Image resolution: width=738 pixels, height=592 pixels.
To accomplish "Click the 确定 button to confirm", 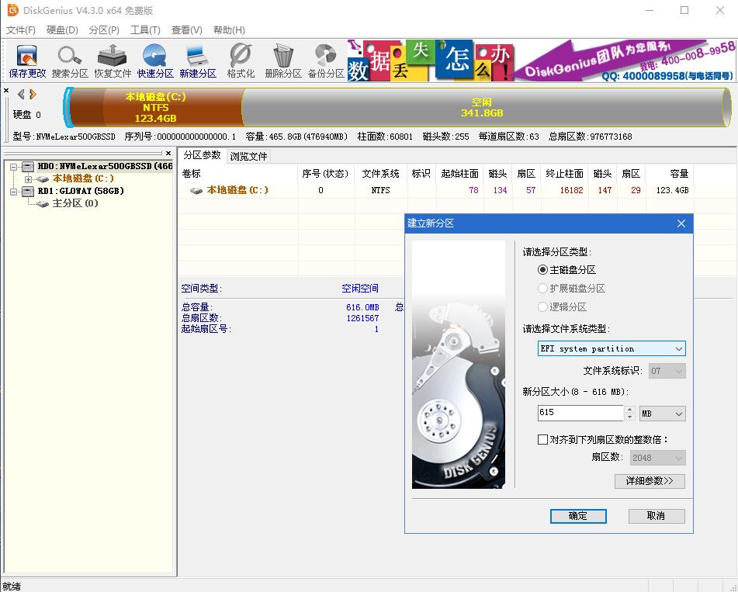I will 578,516.
